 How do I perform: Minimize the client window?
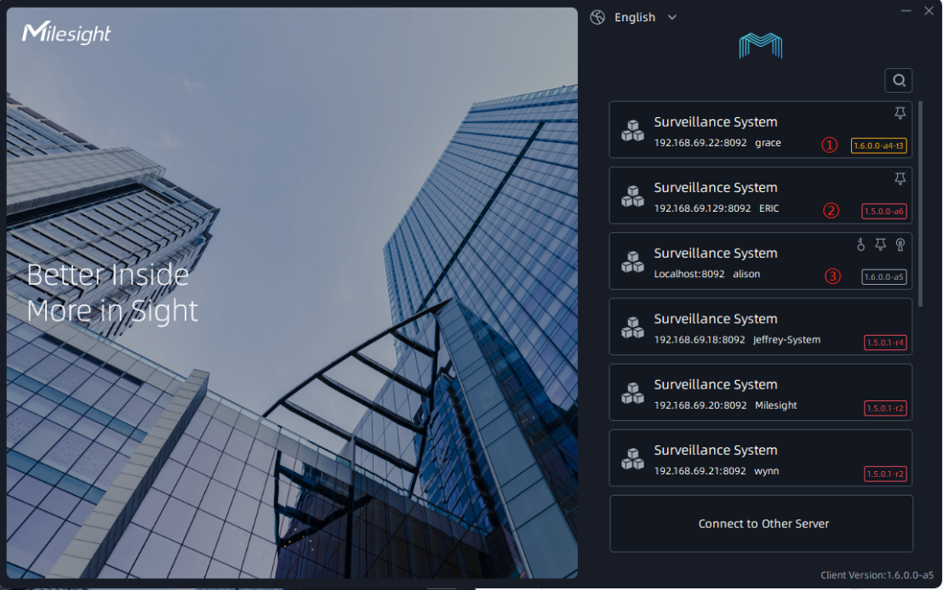click(906, 11)
